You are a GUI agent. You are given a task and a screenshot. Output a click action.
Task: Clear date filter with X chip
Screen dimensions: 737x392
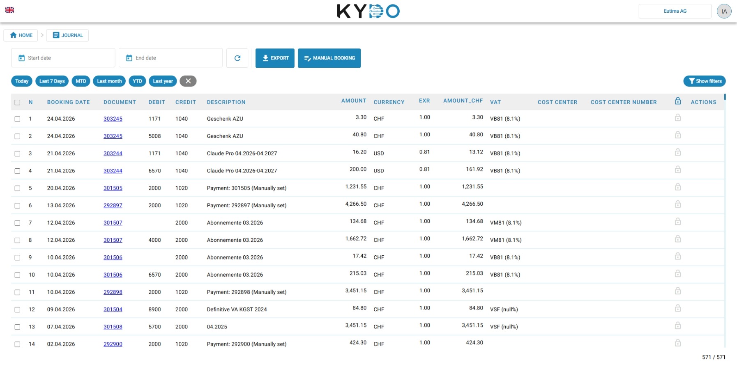[188, 81]
